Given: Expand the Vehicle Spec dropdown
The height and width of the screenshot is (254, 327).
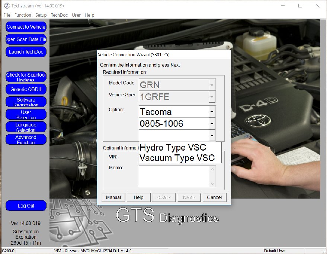Looking at the screenshot, I should [x=212, y=97].
